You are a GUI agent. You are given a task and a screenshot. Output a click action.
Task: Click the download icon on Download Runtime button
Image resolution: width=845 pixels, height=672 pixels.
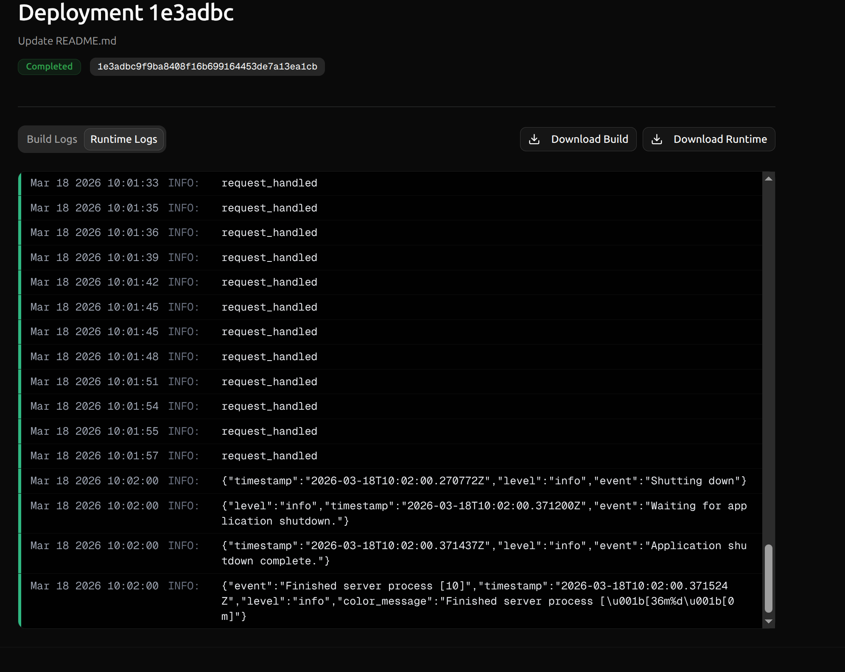click(657, 139)
